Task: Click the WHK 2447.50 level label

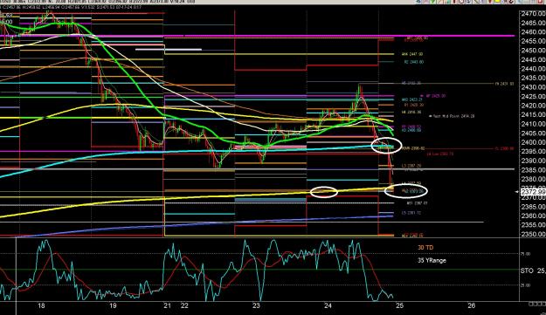Action: tap(412, 54)
